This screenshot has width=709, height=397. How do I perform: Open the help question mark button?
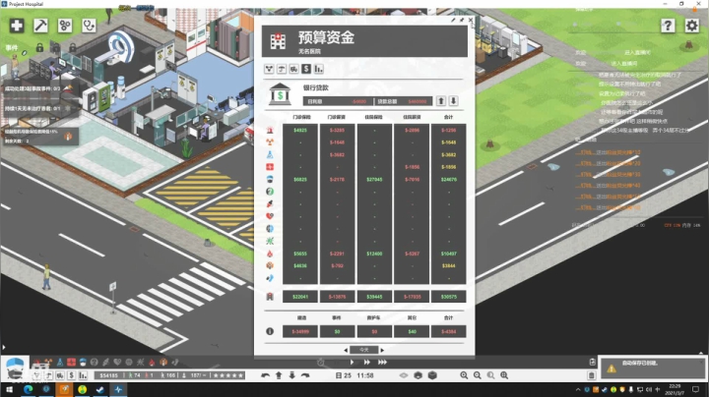point(668,26)
